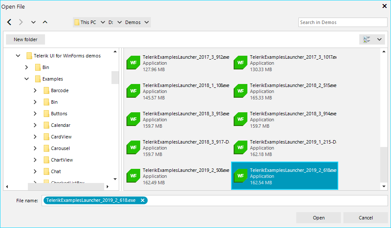Expand the ChartView folder node
The height and width of the screenshot is (228, 391).
pos(35,160)
